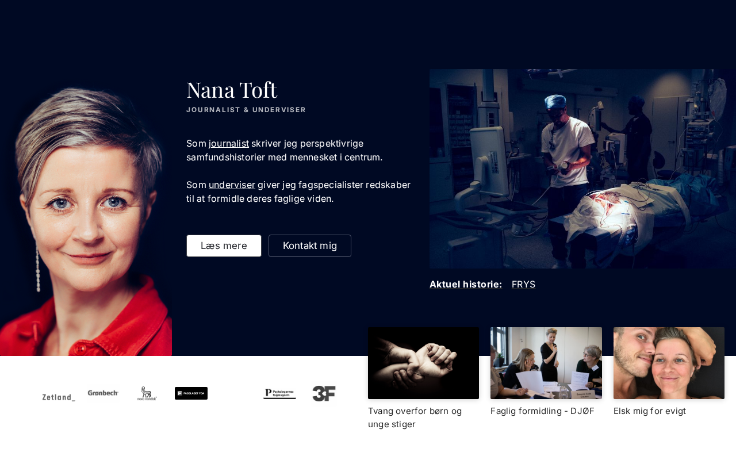This screenshot has width=736, height=460.
Task: Open the Novo Nordisk logo
Action: tap(147, 393)
